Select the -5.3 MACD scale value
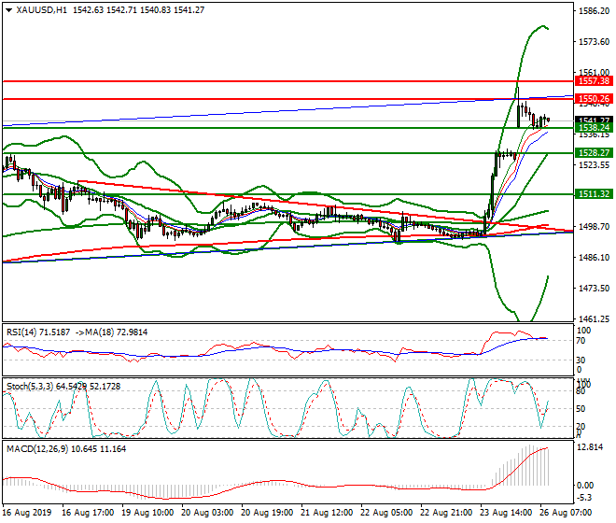616x523 pixels. point(585,498)
